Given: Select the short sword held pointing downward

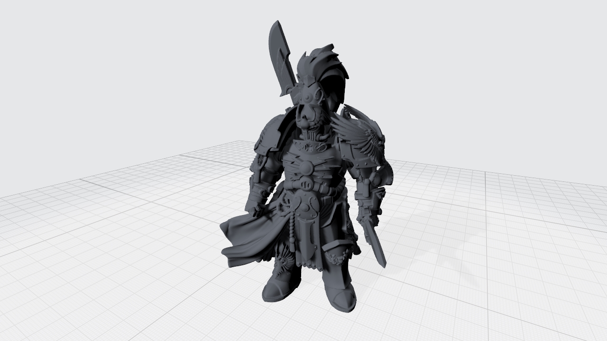Looking at the screenshot, I should coord(375,246).
